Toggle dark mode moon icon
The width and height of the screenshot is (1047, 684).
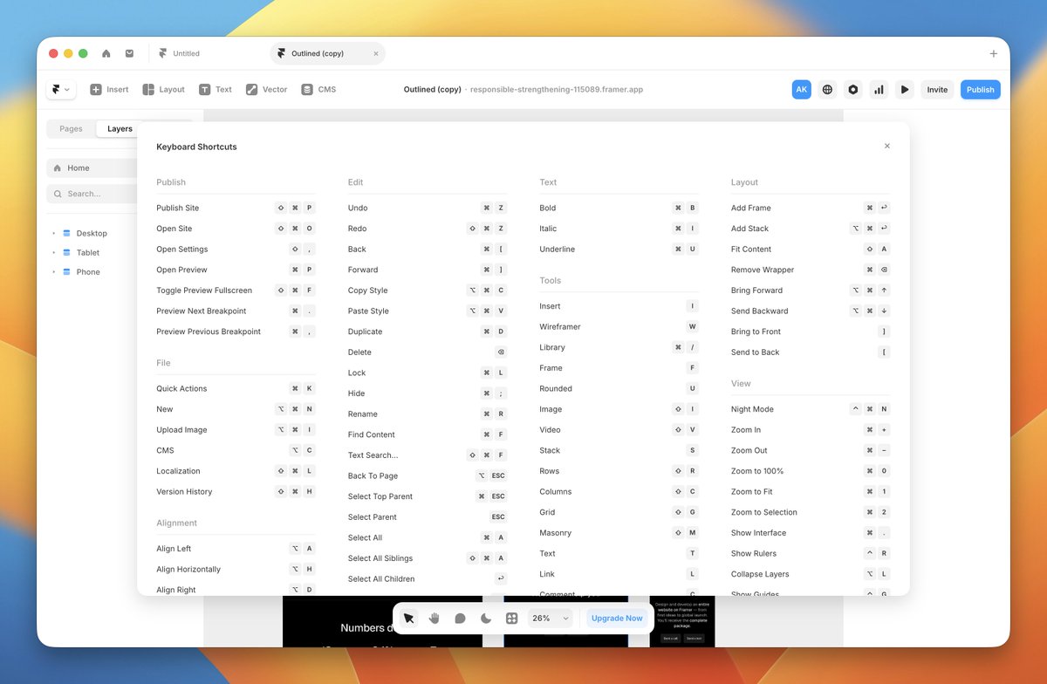click(486, 618)
